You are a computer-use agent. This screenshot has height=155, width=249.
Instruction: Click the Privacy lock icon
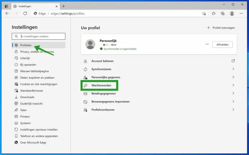point(16,52)
